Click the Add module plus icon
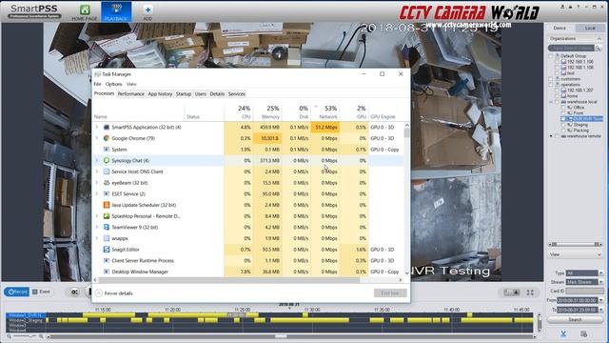The image size is (609, 343). (x=147, y=10)
